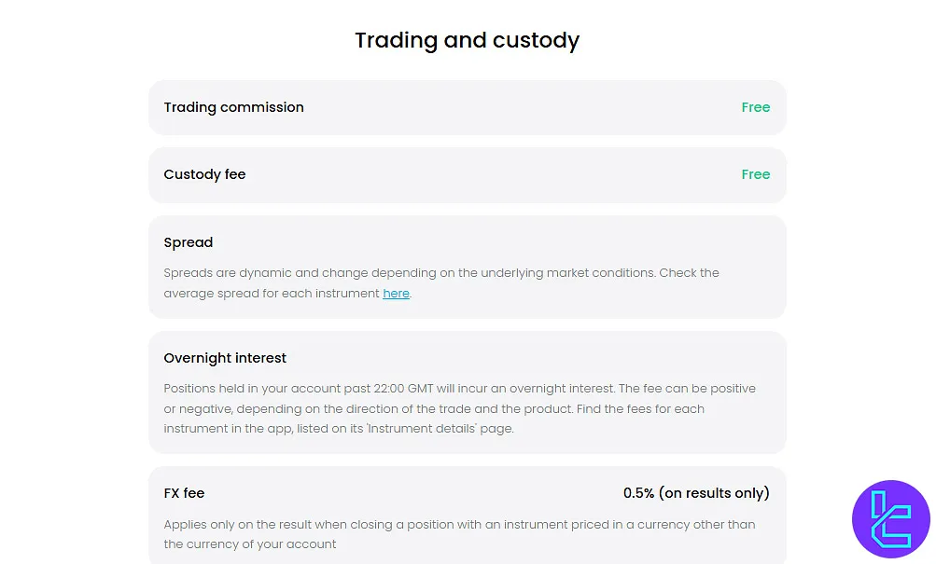Select the Custody fee row
Viewport: 936px width, 564px height.
tap(467, 174)
